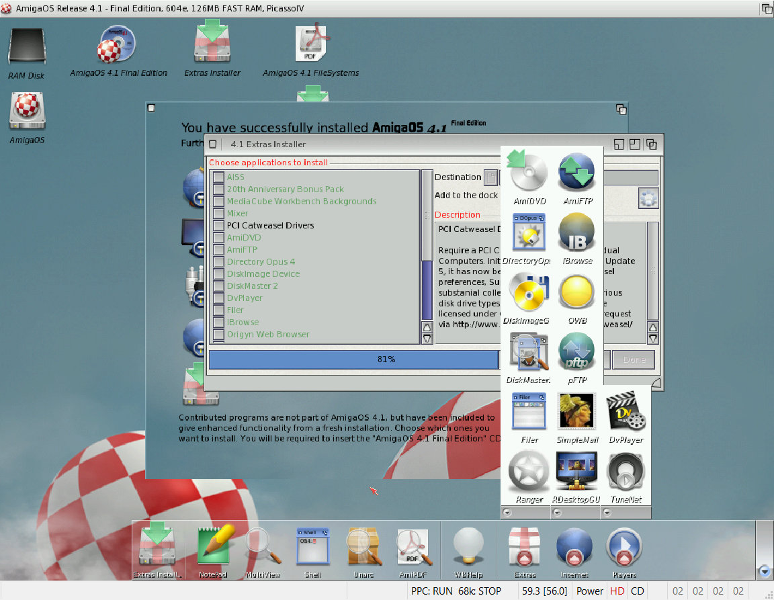The width and height of the screenshot is (774, 600).
Task: Tick the DiskImage Device checkbox
Action: 218,274
